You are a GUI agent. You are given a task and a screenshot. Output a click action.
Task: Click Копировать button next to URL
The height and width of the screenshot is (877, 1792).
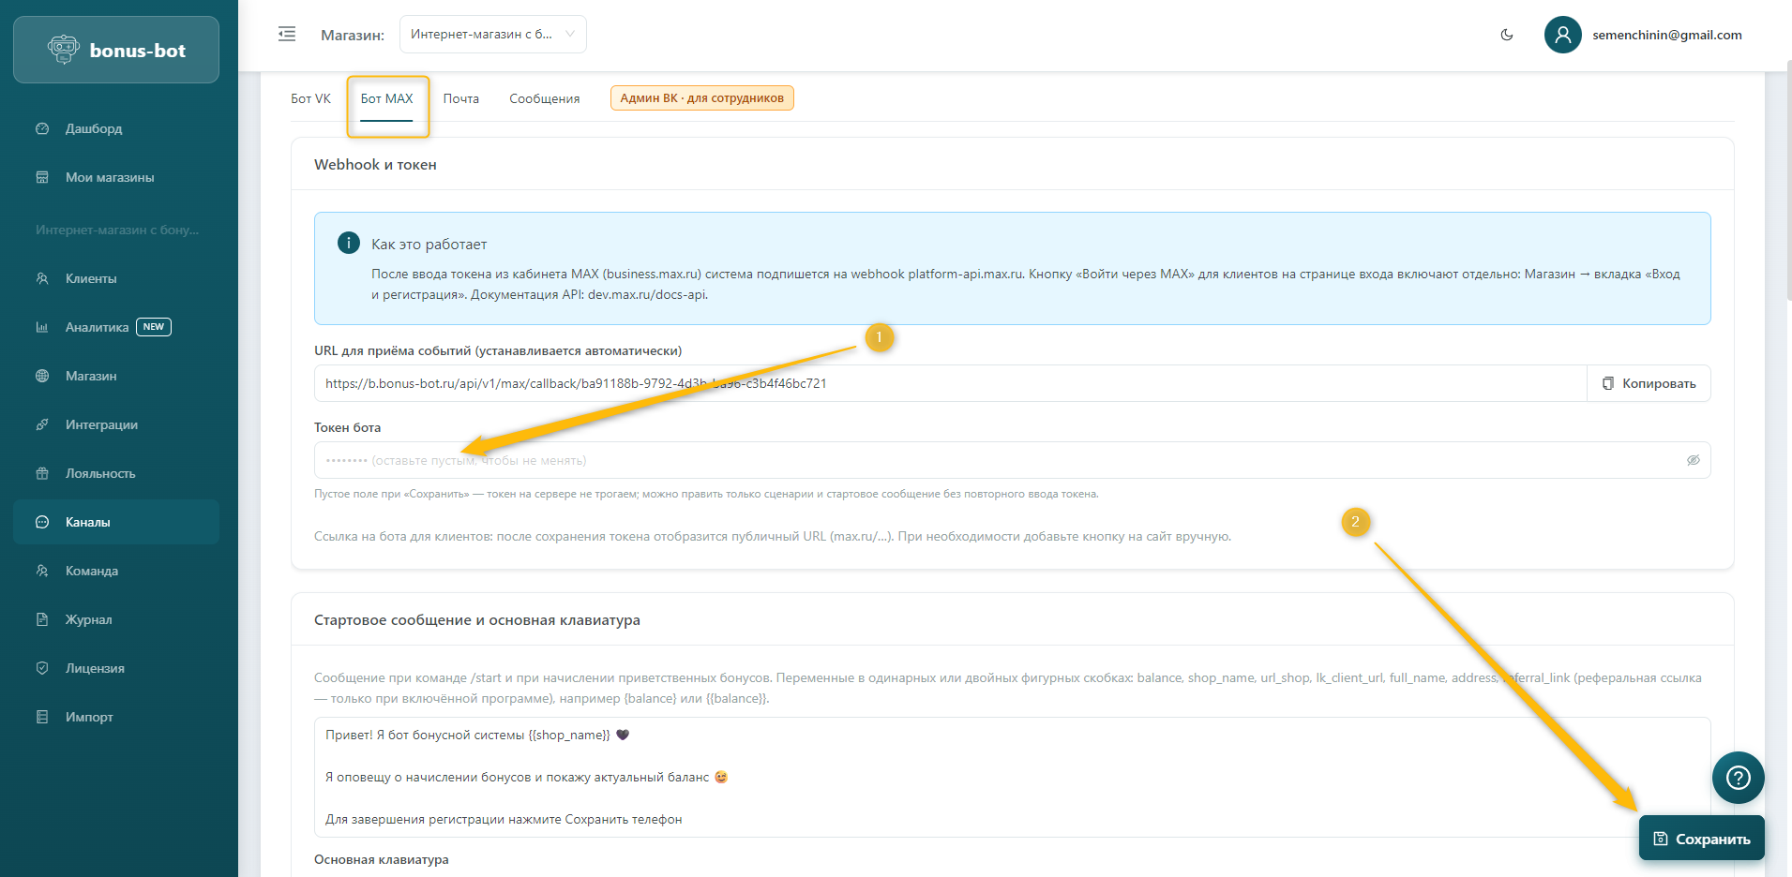pyautogui.click(x=1649, y=383)
